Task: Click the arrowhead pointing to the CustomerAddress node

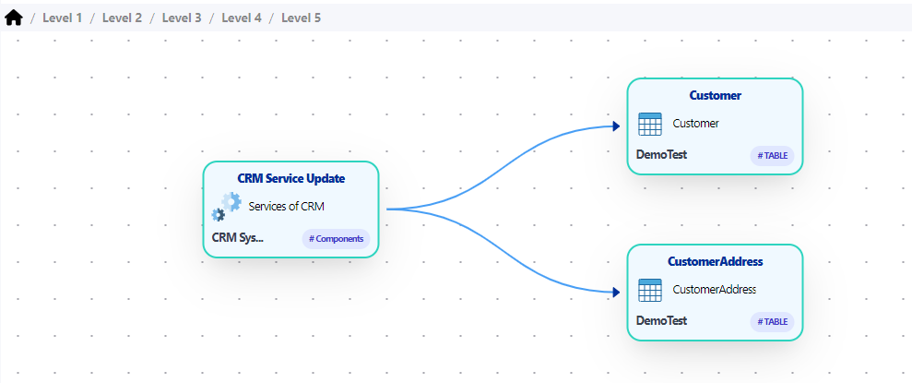Action: pyautogui.click(x=615, y=293)
